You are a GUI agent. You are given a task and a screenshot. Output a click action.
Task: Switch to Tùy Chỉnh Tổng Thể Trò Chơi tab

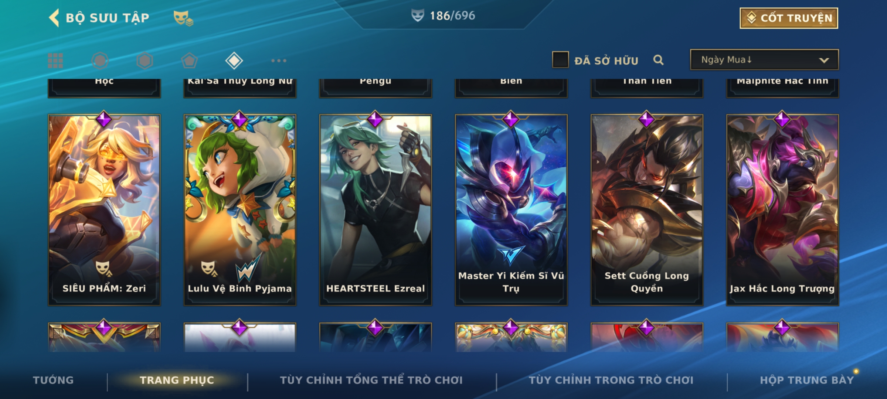pyautogui.click(x=371, y=380)
